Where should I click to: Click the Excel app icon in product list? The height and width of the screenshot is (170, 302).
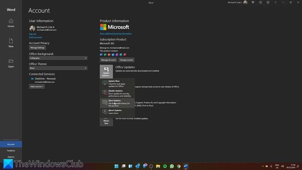click(105, 55)
